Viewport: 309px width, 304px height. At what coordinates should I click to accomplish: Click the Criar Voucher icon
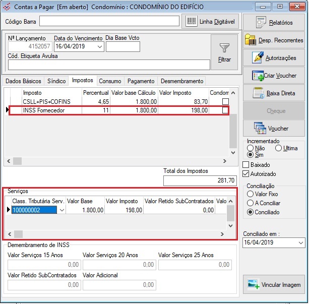(258, 75)
